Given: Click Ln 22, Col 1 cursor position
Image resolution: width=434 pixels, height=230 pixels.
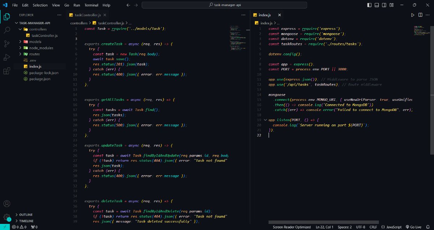Looking at the screenshot, I should tap(325, 227).
